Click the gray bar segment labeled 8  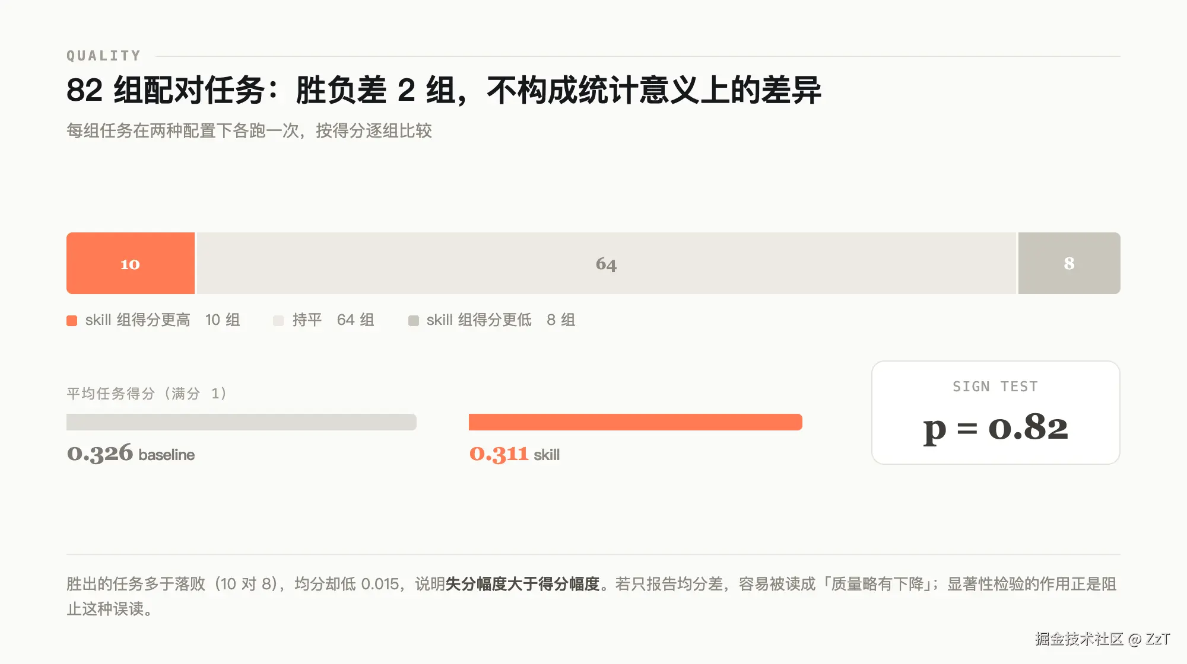(x=1069, y=263)
